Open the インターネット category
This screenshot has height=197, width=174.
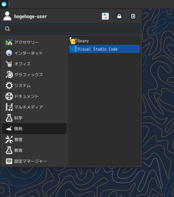34,53
